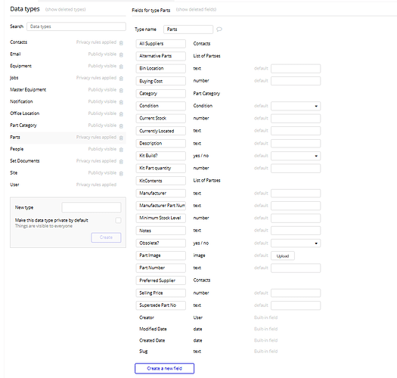Click the trash icon for Part Category
The width and height of the screenshot is (397, 378).
[x=121, y=125]
